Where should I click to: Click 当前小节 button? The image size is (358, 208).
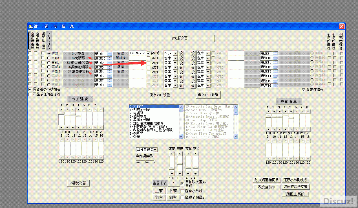(160, 183)
